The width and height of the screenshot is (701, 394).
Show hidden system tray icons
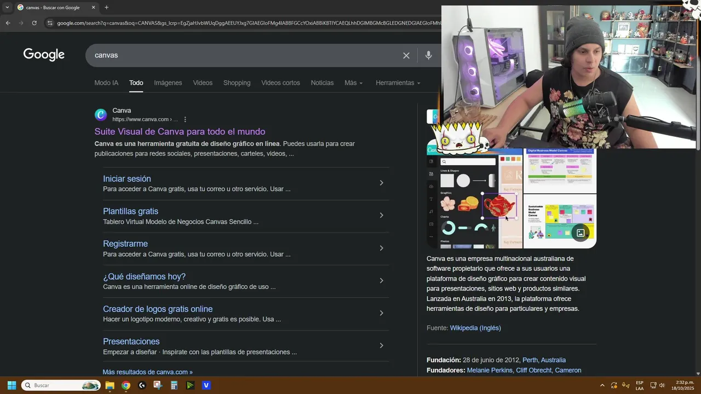602,385
